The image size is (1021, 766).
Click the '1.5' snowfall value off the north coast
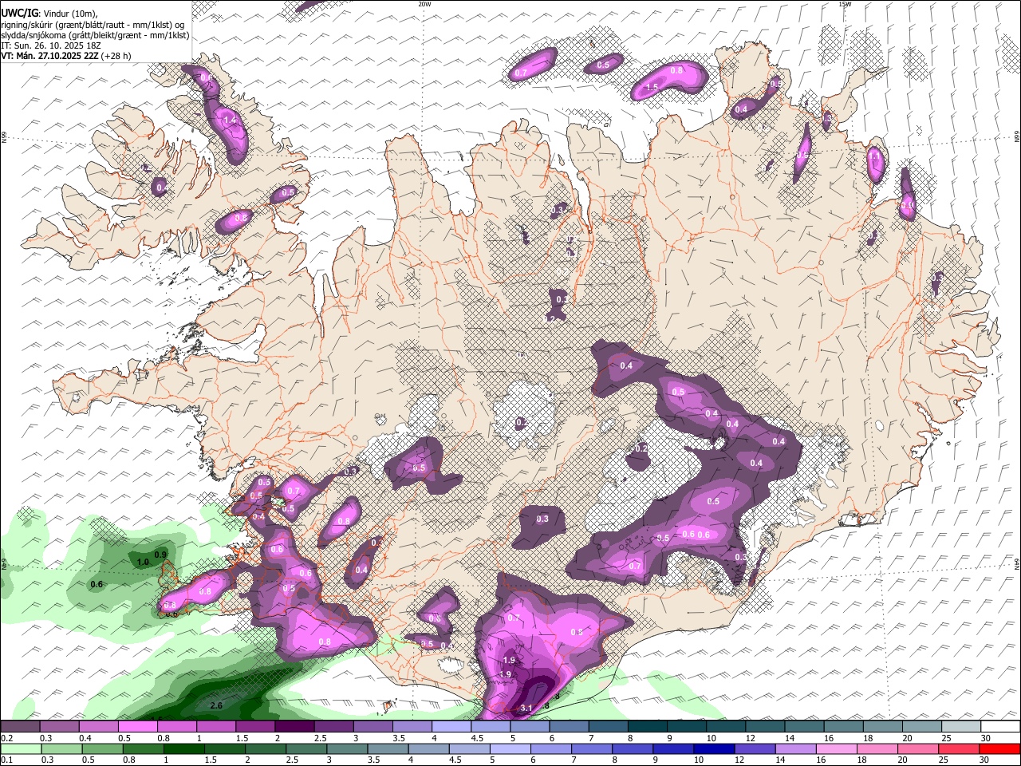coord(652,87)
